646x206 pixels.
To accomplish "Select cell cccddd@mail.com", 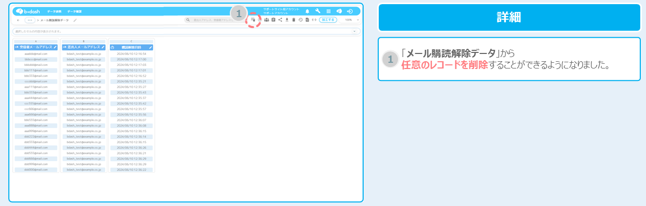I will coord(36,81).
